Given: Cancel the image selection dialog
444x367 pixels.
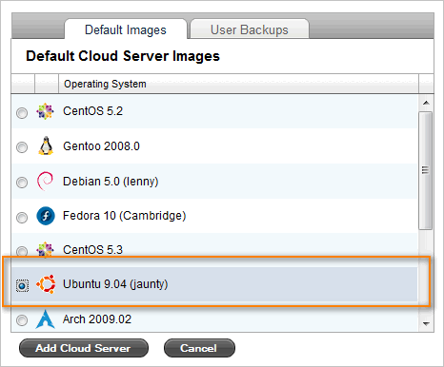Looking at the screenshot, I should pyautogui.click(x=199, y=348).
